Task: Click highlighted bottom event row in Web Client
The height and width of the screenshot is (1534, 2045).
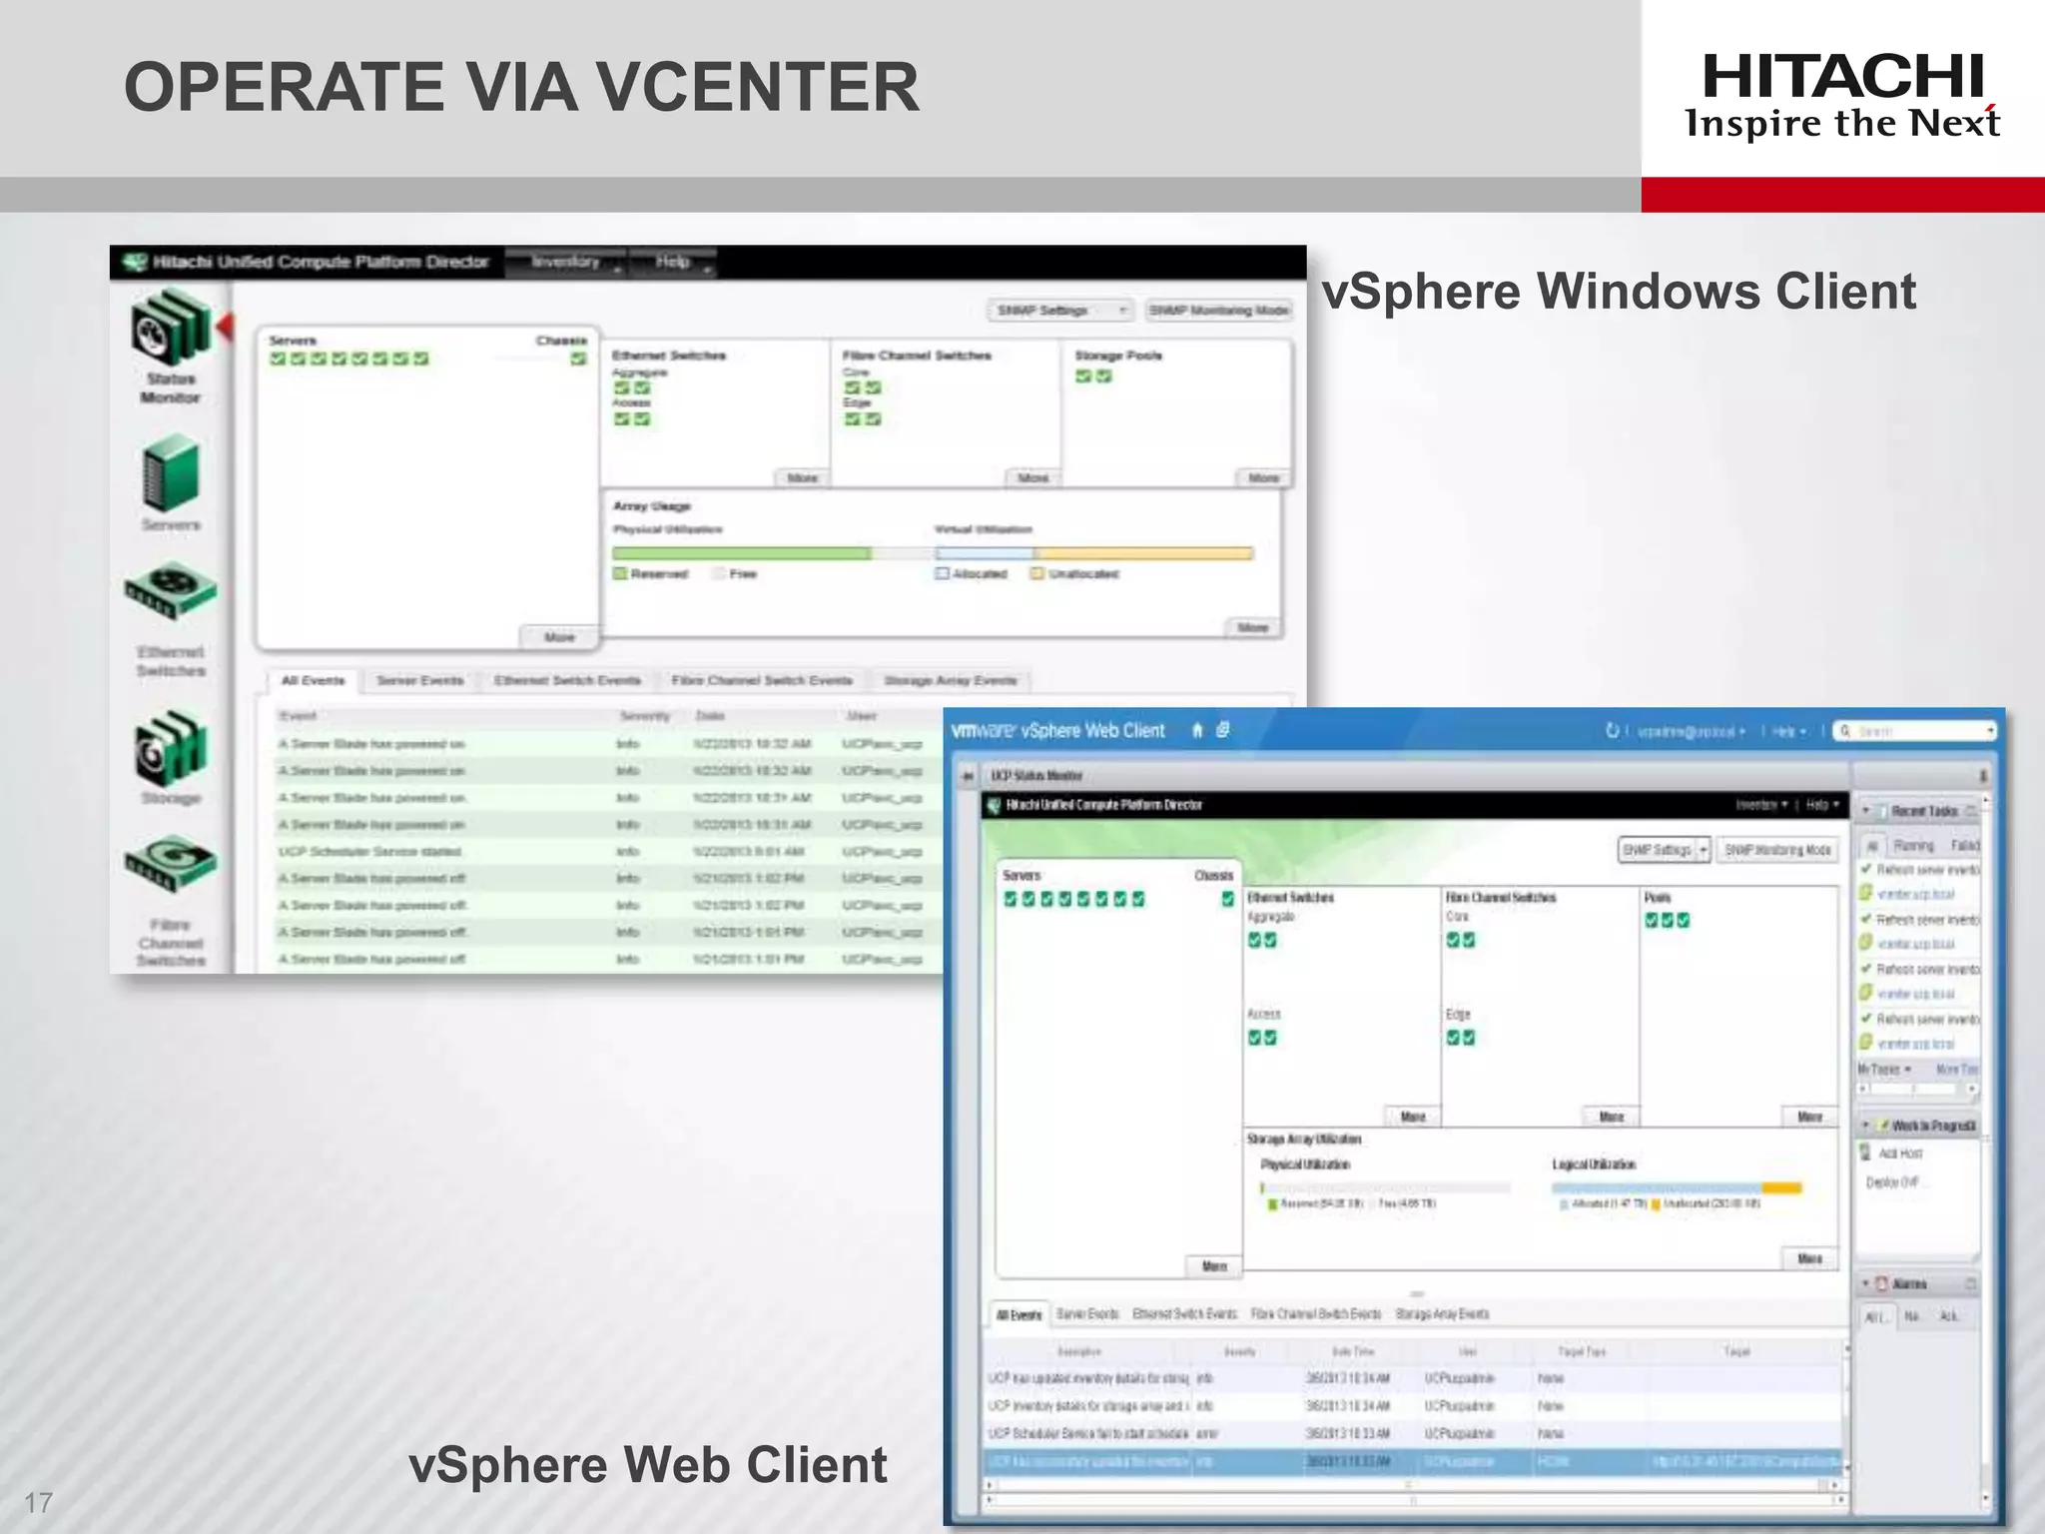Action: point(1414,1462)
